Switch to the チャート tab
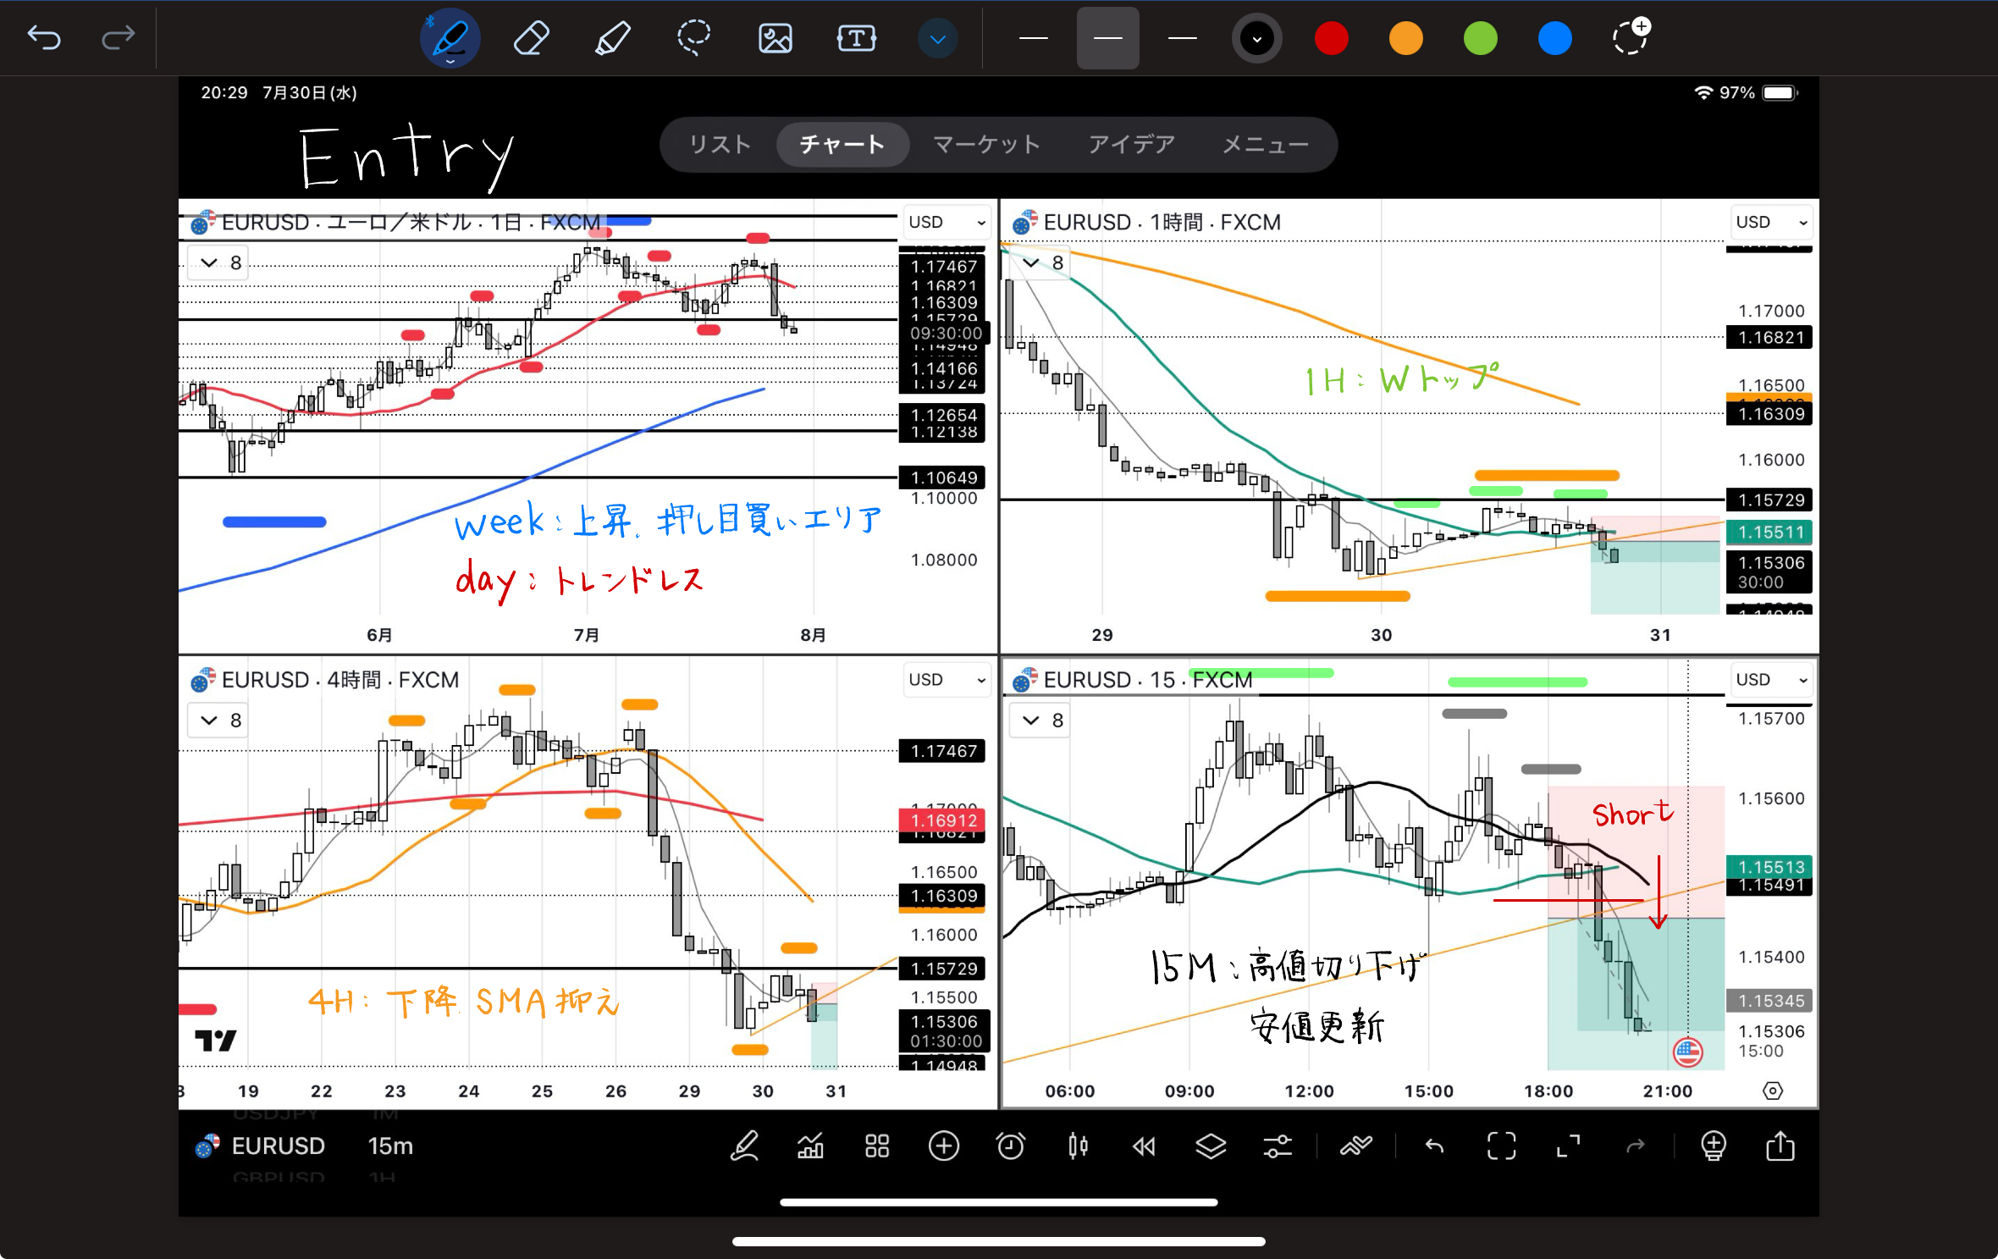1998x1259 pixels. pyautogui.click(x=842, y=145)
